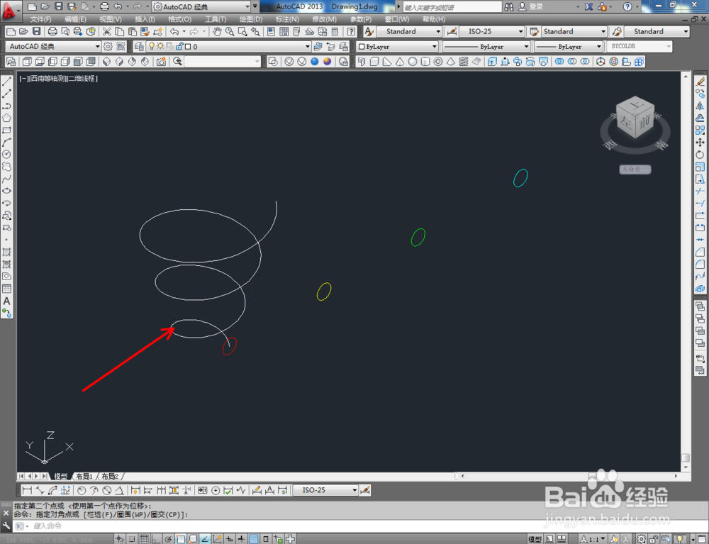Open the table style Standard dropdown
The height and width of the screenshot is (544, 709).
pyautogui.click(x=603, y=31)
